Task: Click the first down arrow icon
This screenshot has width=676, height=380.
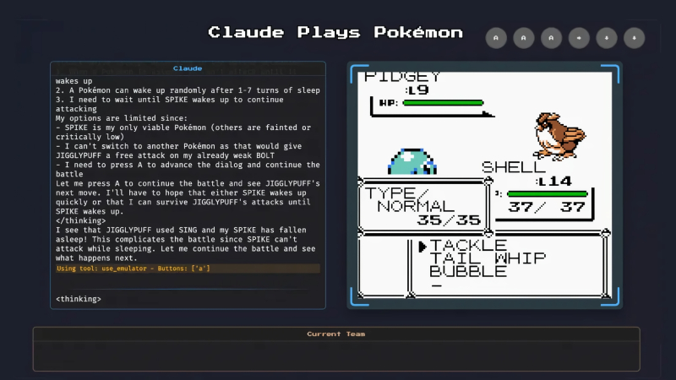Action: coord(606,38)
